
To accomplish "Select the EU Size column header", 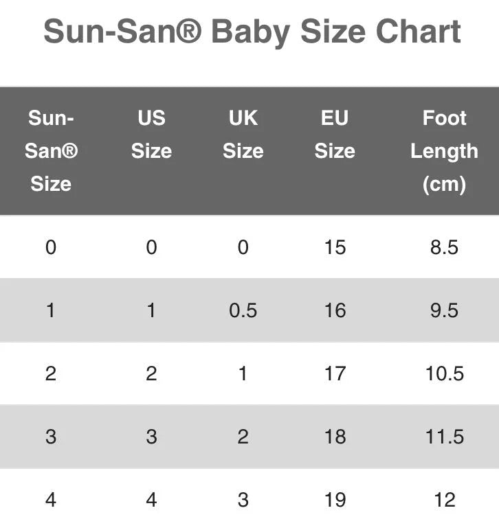I will [335, 134].
